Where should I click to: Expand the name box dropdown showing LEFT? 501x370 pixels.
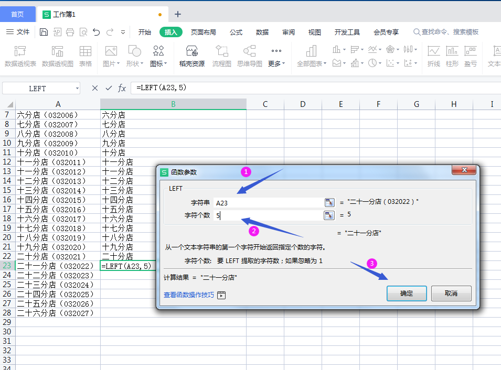[77, 89]
